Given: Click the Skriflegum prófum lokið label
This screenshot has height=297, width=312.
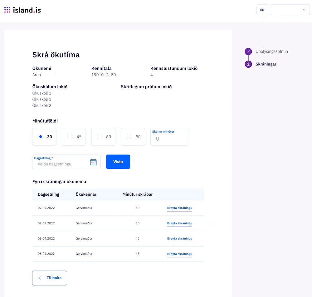Looking at the screenshot, I should pyautogui.click(x=146, y=87).
